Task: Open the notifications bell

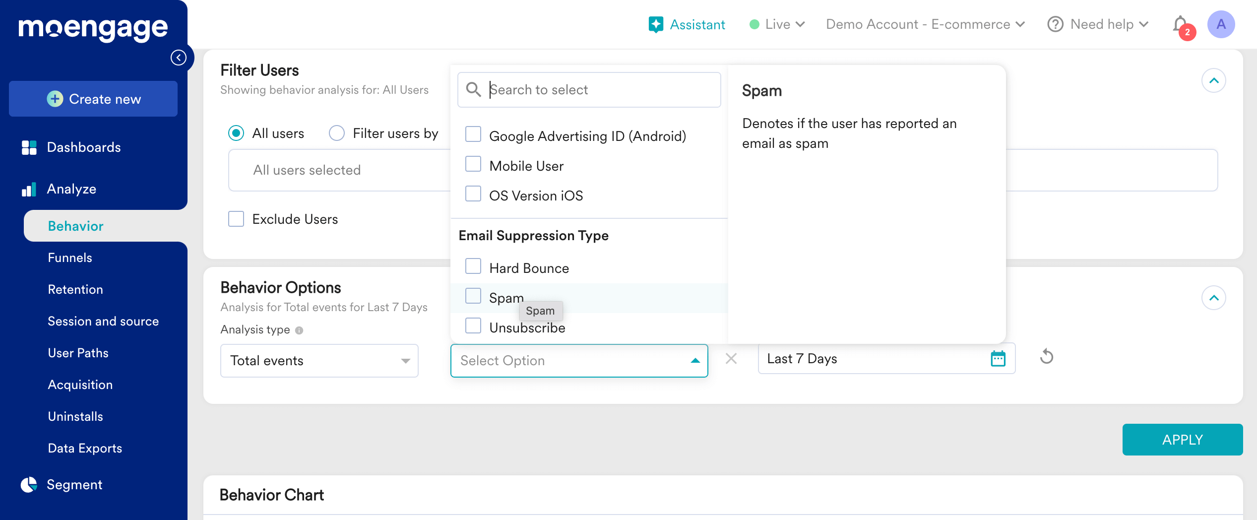Action: (x=1180, y=24)
